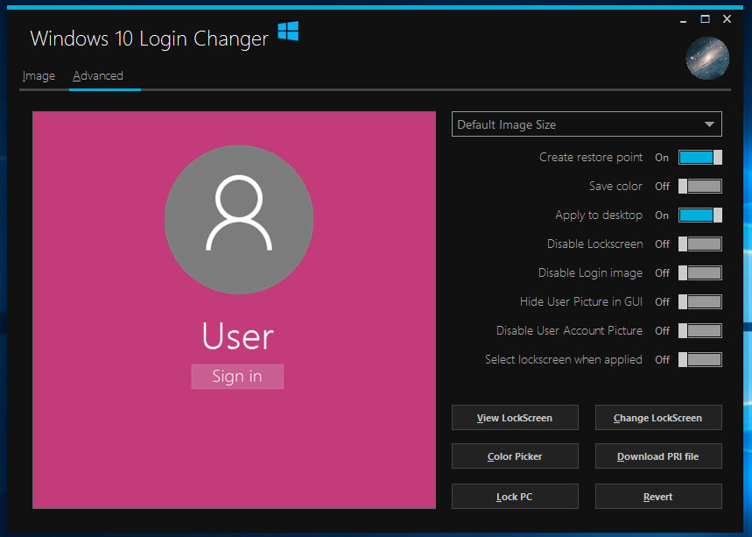Click the User name text in preview
This screenshot has height=537, width=752.
click(x=238, y=336)
